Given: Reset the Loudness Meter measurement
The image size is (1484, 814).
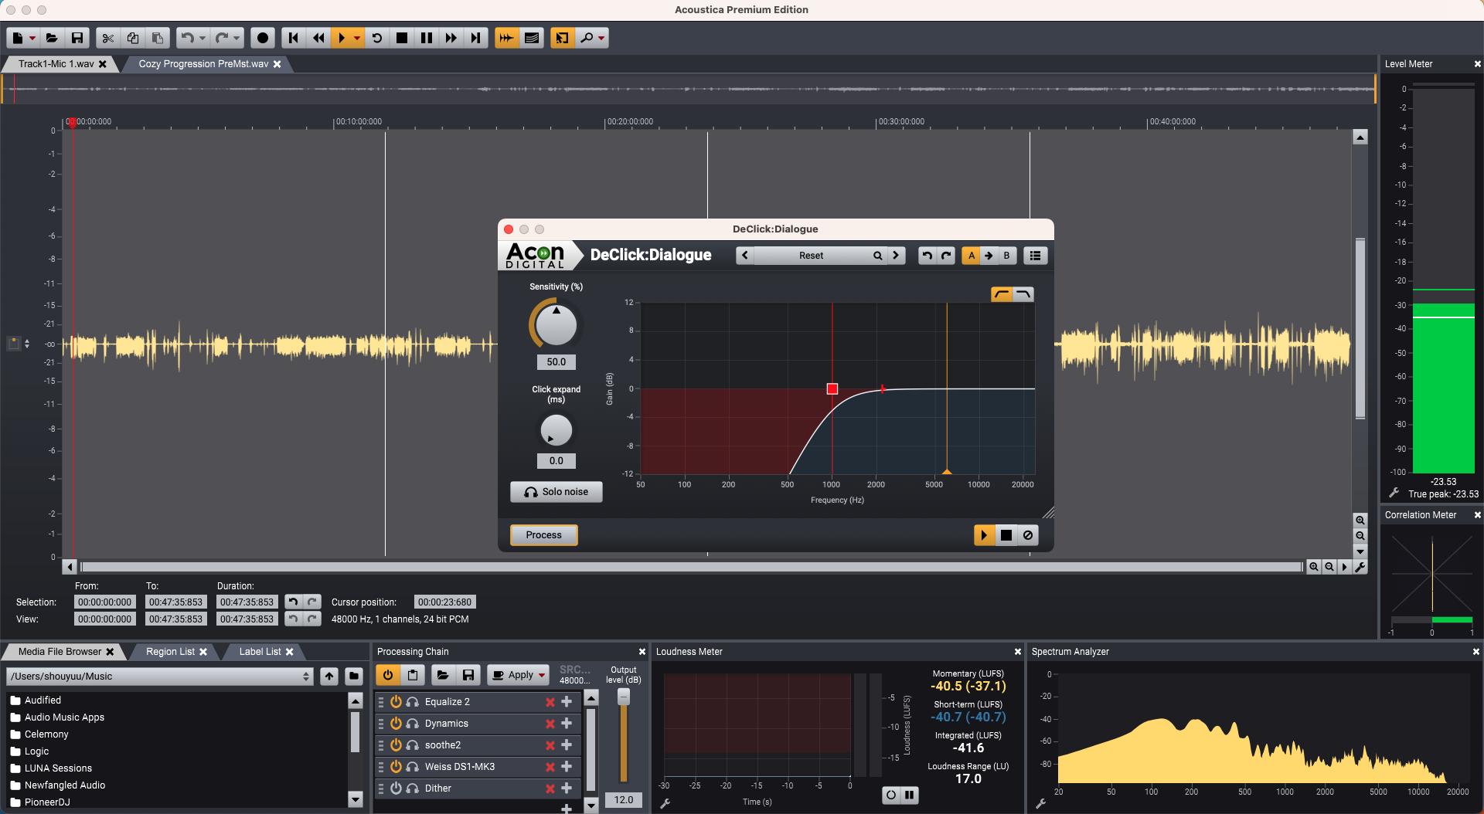Looking at the screenshot, I should (891, 795).
